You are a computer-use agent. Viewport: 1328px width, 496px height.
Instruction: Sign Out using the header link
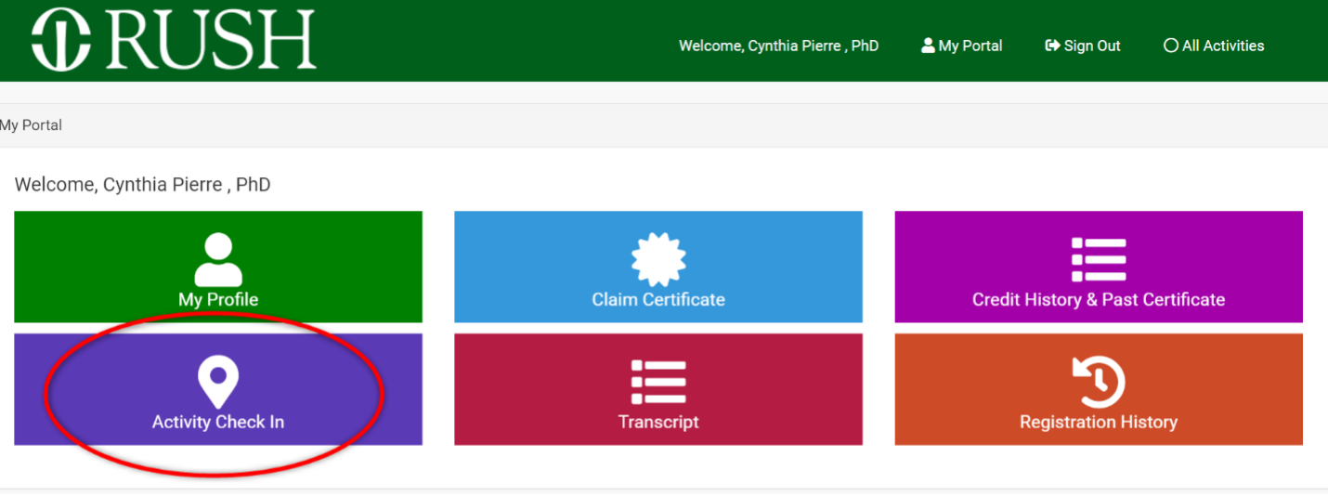point(1092,46)
